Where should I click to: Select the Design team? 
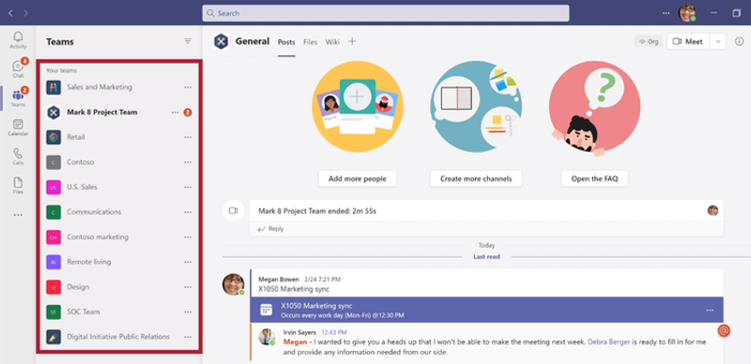[119, 287]
